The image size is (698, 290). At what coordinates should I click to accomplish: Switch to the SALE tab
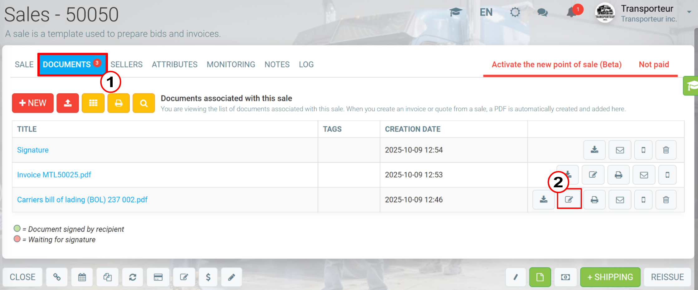point(24,64)
